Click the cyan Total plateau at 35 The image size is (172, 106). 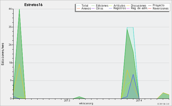point(130,27)
